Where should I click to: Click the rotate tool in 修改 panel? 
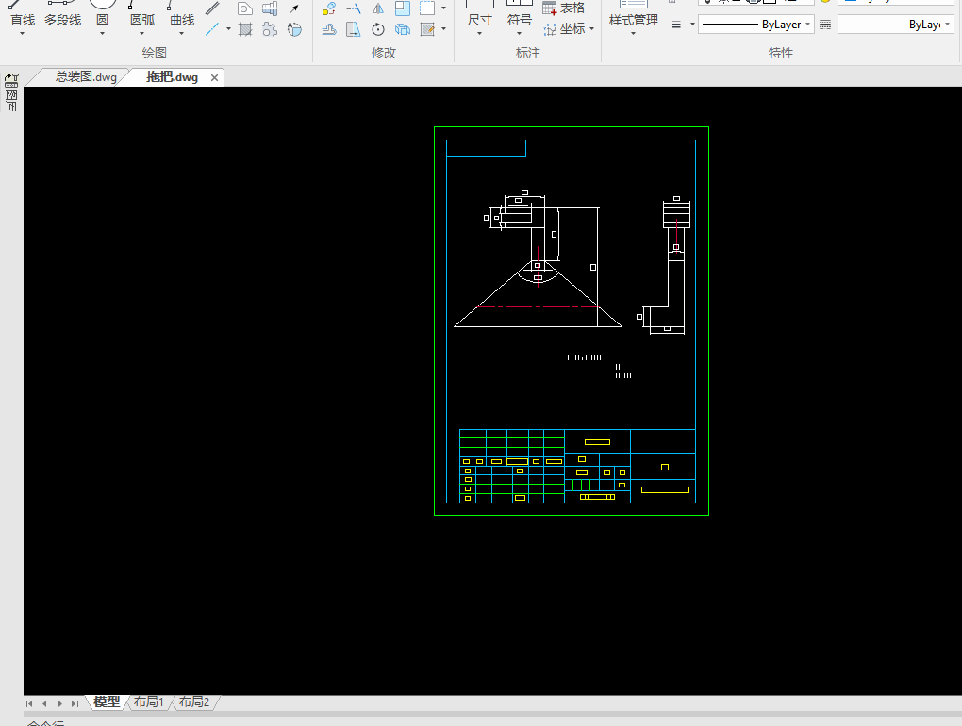point(378,30)
